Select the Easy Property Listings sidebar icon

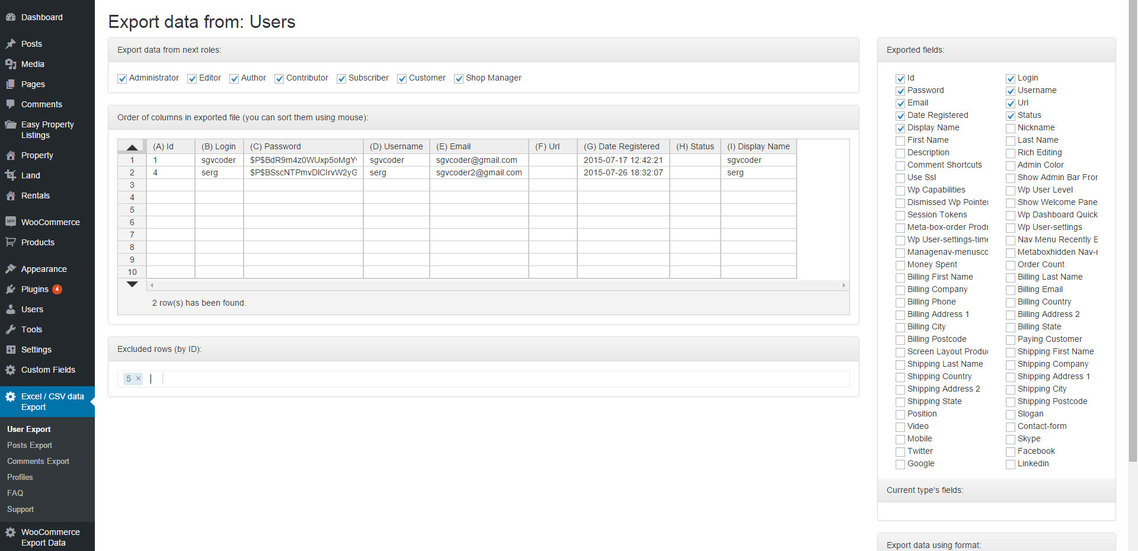point(12,124)
